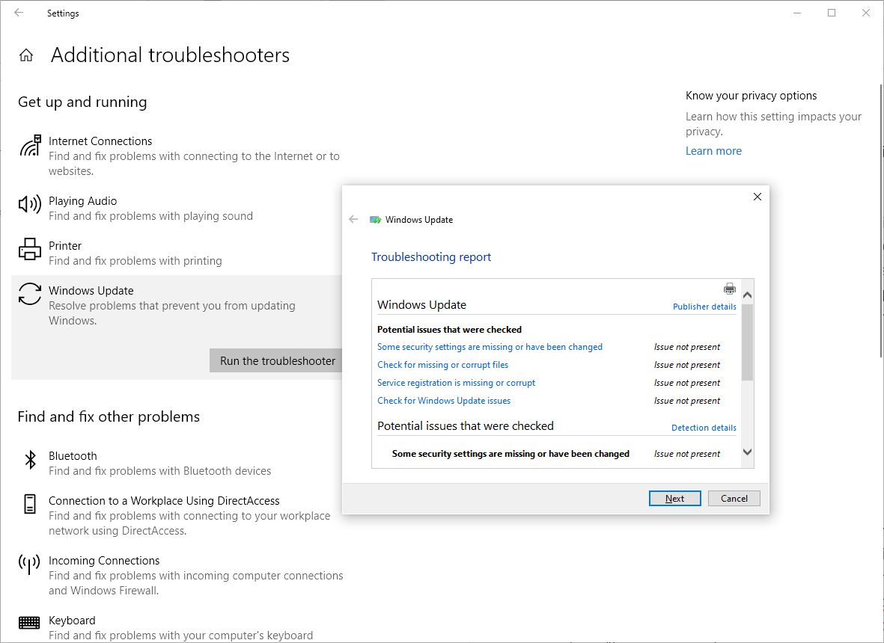Select the DirectAccess workplace connection icon

point(30,504)
